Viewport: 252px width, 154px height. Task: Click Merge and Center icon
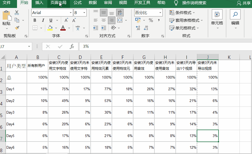(x=120, y=20)
